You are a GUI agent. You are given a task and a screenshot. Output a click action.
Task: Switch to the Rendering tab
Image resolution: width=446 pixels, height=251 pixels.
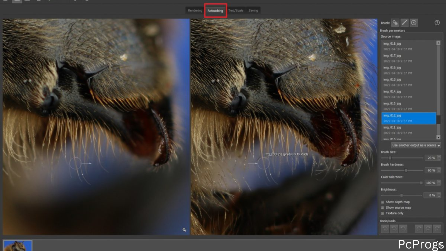pos(195,11)
